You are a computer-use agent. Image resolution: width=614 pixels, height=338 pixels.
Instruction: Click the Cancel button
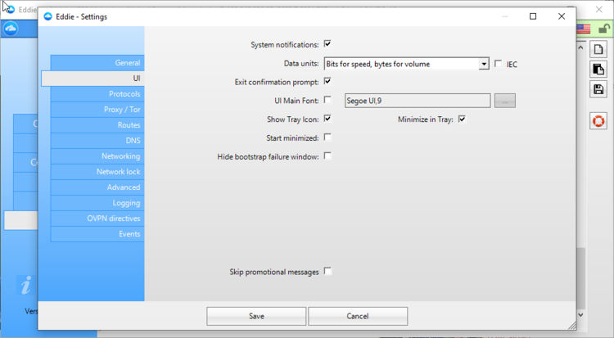358,316
